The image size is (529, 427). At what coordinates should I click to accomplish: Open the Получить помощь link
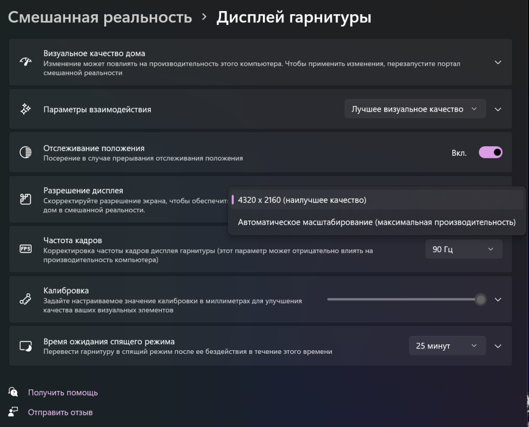(x=62, y=393)
